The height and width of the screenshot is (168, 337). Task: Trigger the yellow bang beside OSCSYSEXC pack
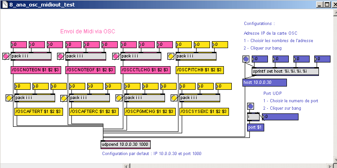point(174,98)
